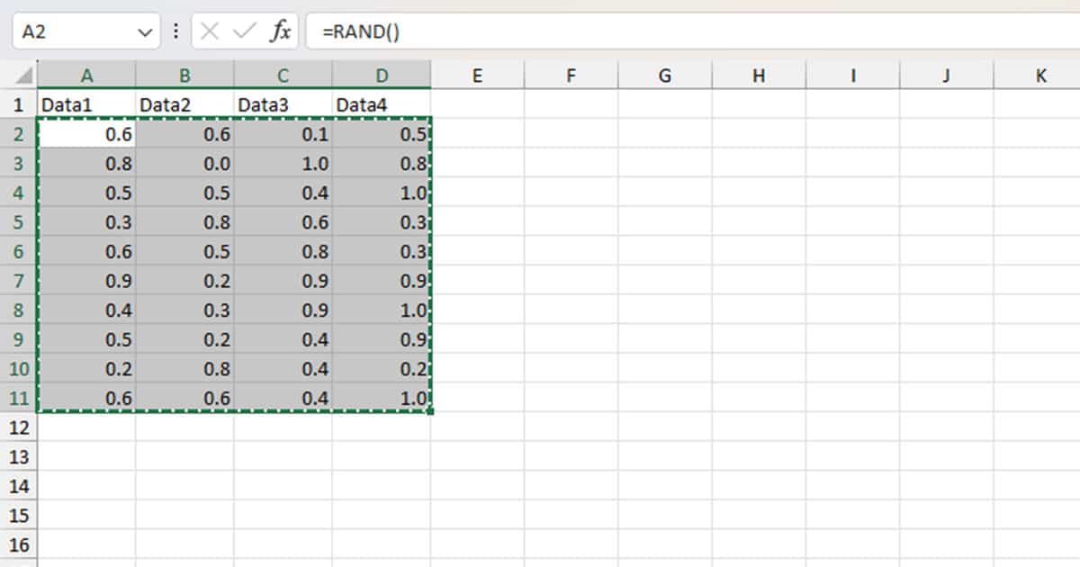
Task: Click the Enter checkmark icon
Action: (x=243, y=30)
